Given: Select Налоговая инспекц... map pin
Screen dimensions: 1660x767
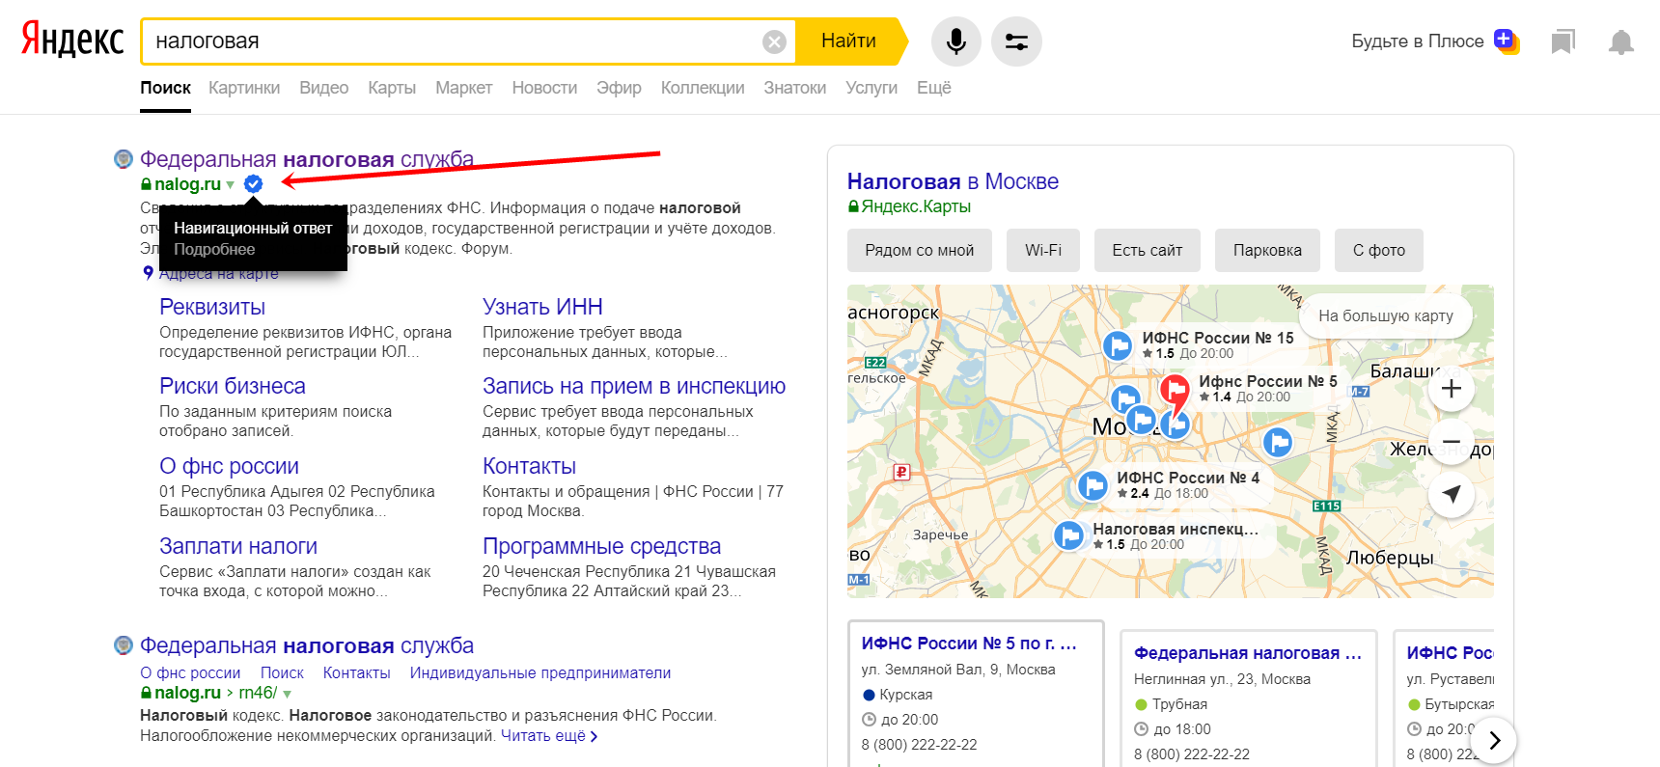Looking at the screenshot, I should pyautogui.click(x=1067, y=534).
